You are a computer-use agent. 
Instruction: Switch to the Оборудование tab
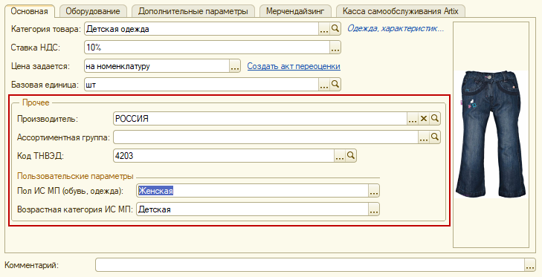(x=93, y=11)
